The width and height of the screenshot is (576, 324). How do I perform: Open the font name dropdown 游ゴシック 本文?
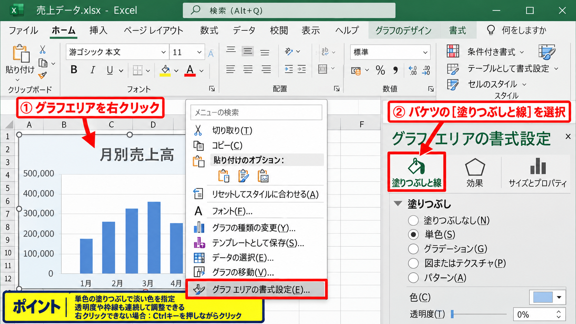pos(163,52)
